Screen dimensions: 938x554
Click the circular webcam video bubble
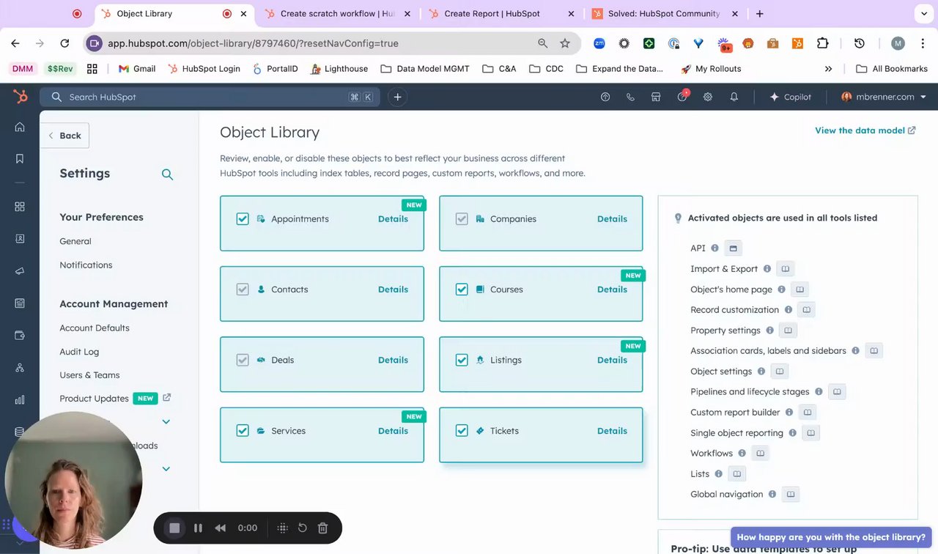[73, 480]
